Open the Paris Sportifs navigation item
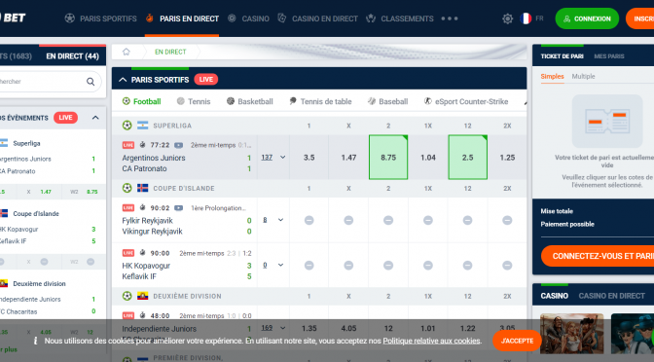The width and height of the screenshot is (654, 362). pyautogui.click(x=100, y=18)
